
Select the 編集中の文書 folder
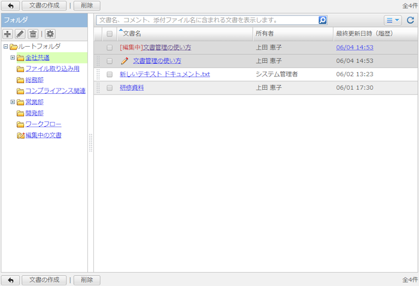(x=42, y=135)
